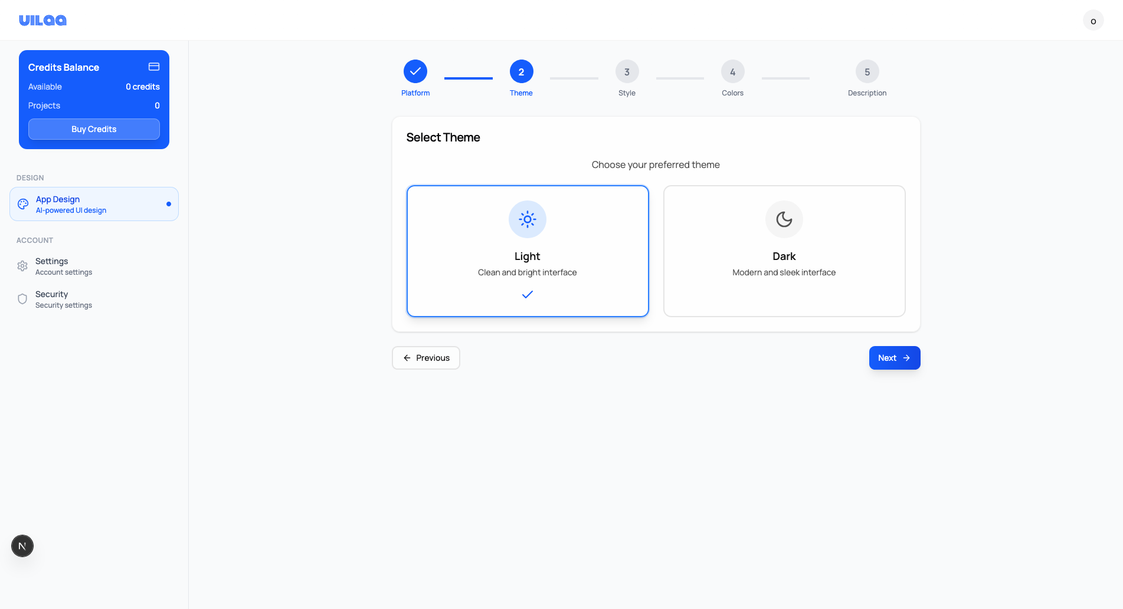The height and width of the screenshot is (609, 1123).
Task: Click the progress bar between Platform and Theme
Action: coord(468,77)
